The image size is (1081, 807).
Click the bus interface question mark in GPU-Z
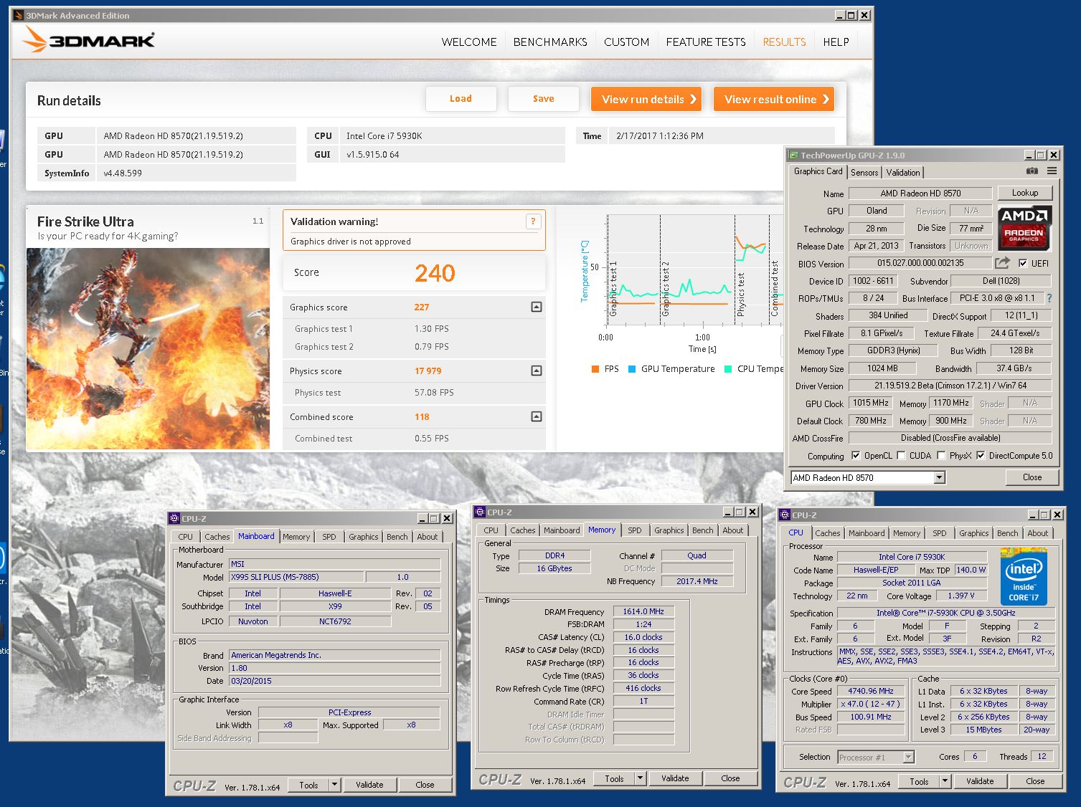pos(1049,298)
